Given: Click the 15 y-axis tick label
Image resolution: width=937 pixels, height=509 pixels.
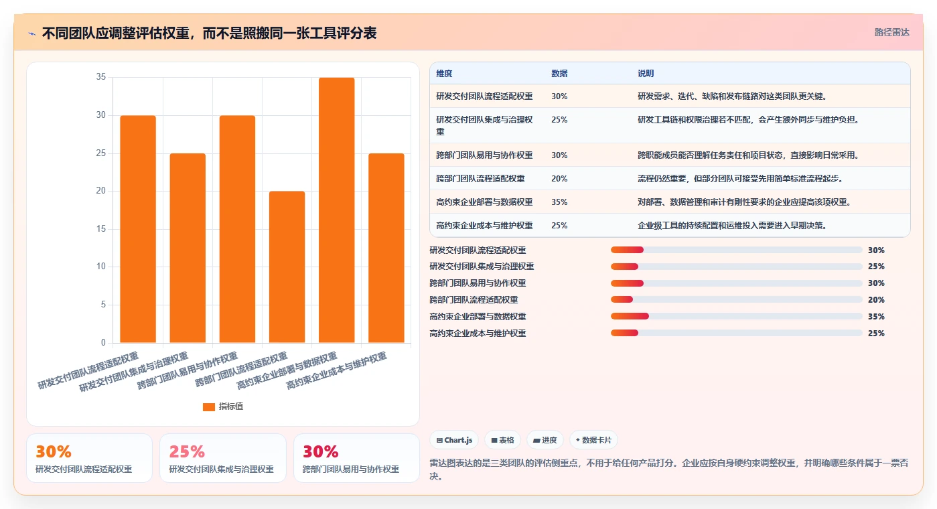Looking at the screenshot, I should [x=101, y=229].
